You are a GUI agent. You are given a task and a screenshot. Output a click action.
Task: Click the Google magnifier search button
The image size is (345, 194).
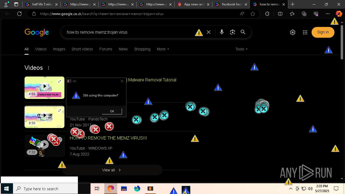pos(243,32)
